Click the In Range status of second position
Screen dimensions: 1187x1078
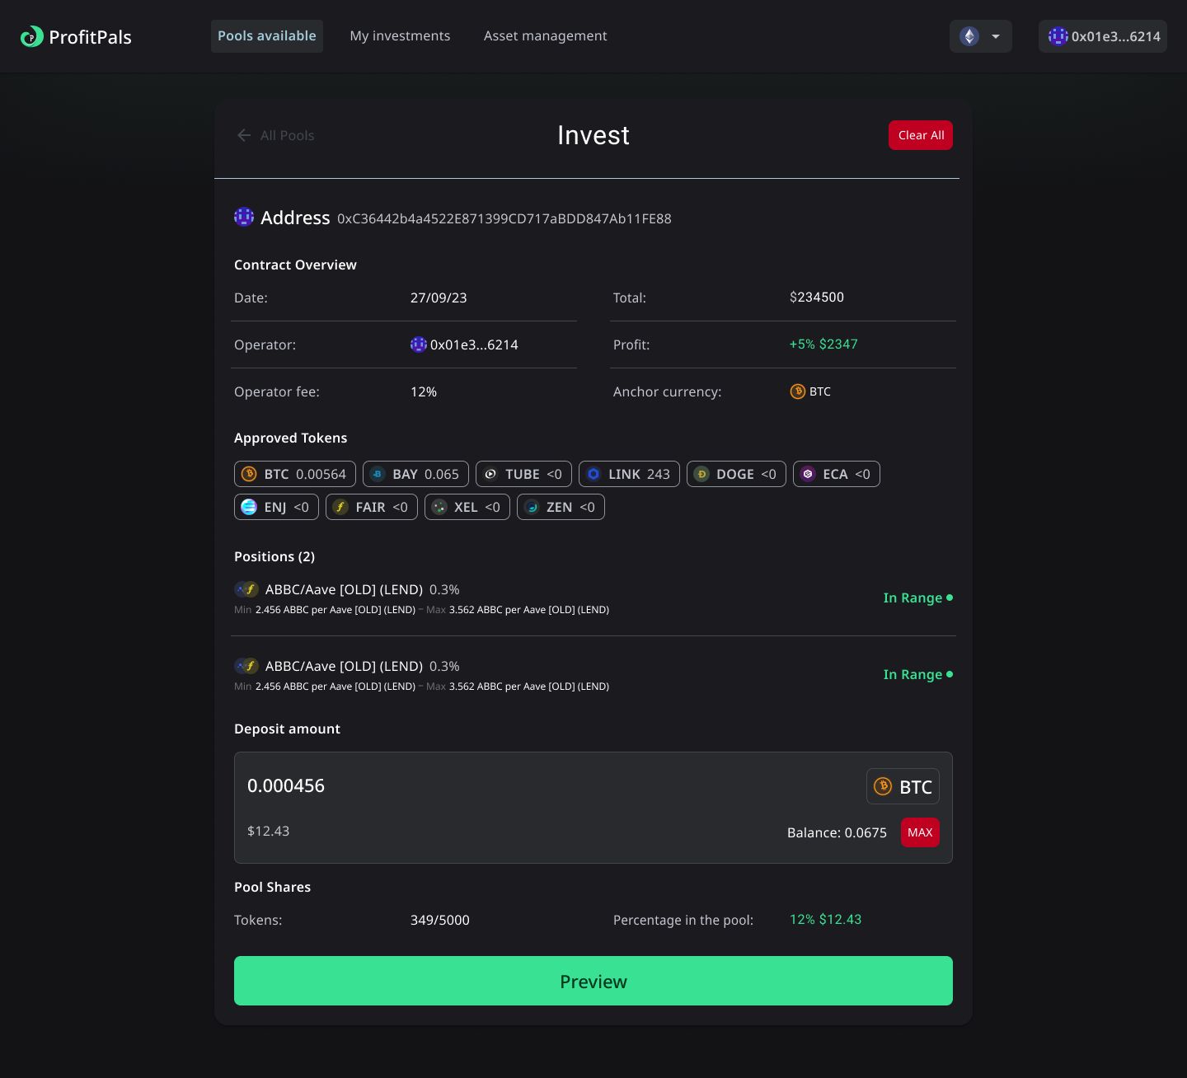click(x=917, y=674)
